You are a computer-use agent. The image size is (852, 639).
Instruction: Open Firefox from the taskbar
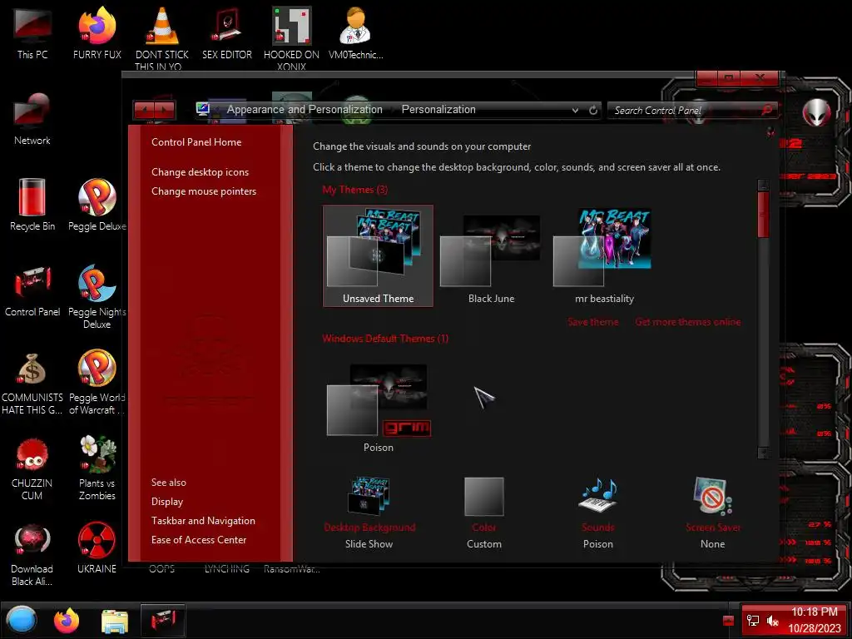pyautogui.click(x=67, y=621)
